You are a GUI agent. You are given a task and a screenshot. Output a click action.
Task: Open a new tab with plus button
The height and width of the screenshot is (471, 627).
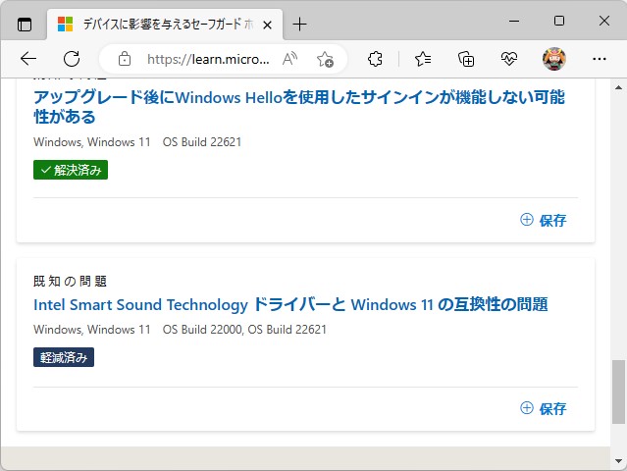(299, 25)
